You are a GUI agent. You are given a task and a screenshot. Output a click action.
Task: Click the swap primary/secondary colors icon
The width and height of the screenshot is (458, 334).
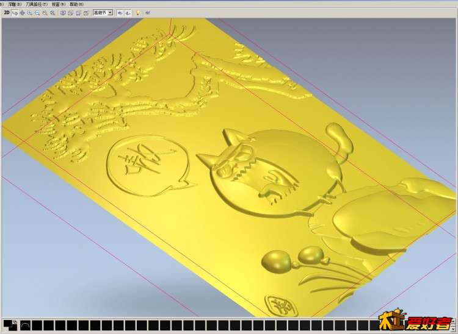point(15,322)
